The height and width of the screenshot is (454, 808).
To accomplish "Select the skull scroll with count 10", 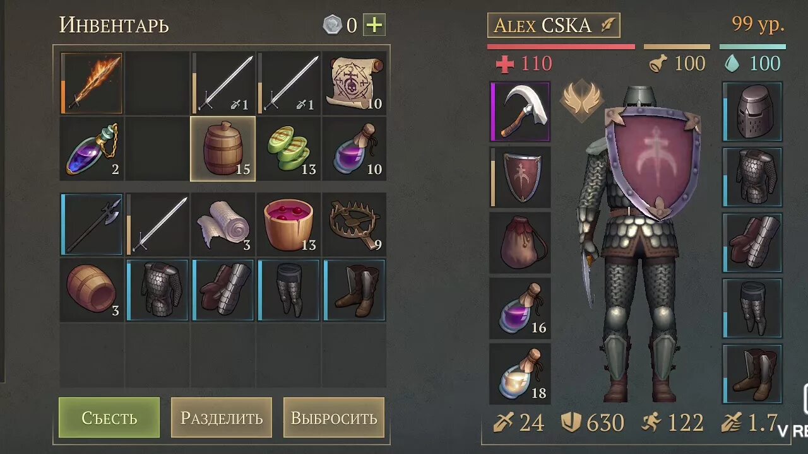I will point(354,83).
